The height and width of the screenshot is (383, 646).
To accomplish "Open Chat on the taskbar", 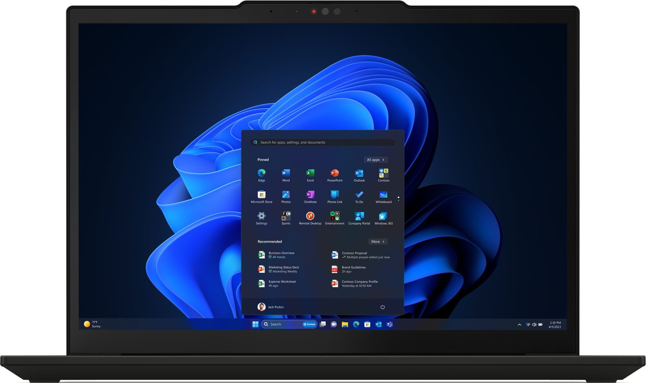I will [334, 324].
